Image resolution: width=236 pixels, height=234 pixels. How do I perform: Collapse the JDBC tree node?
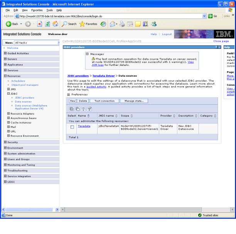tap(8, 94)
